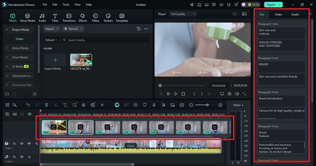Click the undo arrow in timeline toolbar
The width and height of the screenshot is (316, 166).
click(x=28, y=105)
